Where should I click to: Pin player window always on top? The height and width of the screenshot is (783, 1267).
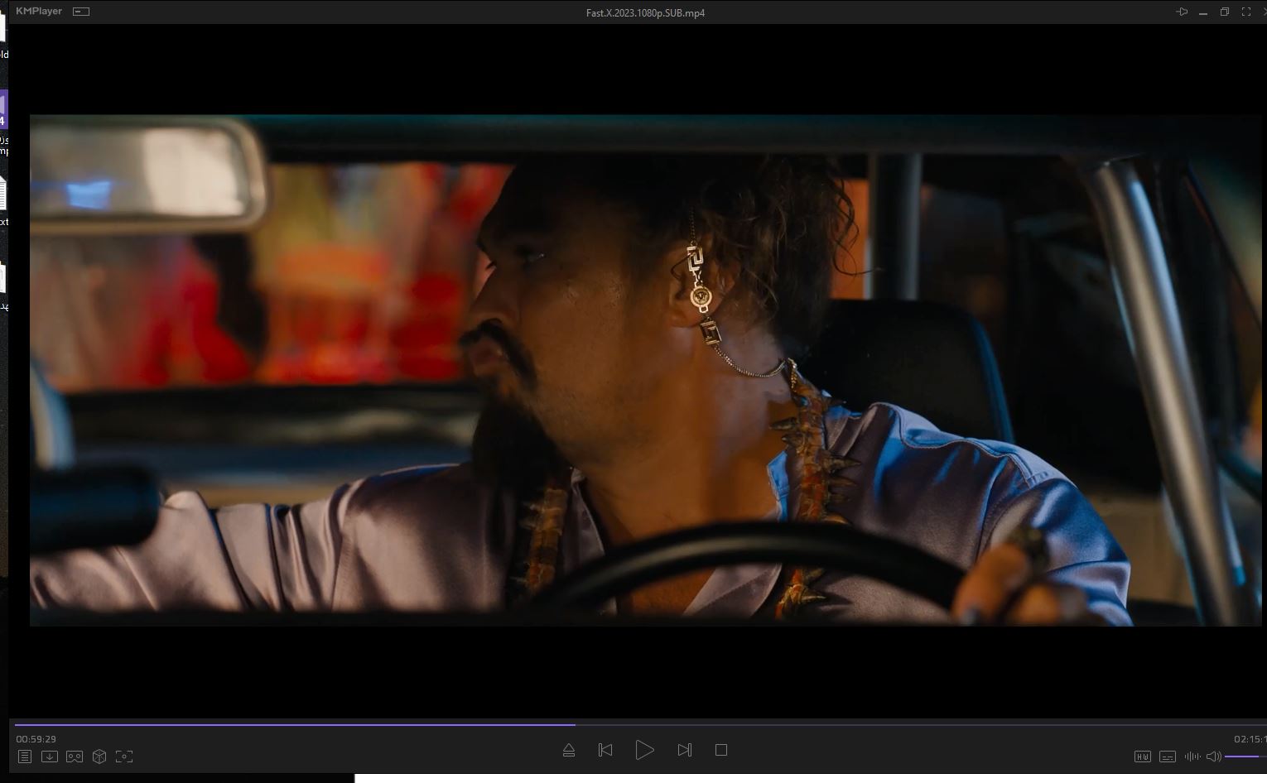(1182, 12)
